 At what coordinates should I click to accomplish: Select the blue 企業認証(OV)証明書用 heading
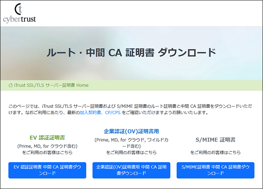[131, 131]
